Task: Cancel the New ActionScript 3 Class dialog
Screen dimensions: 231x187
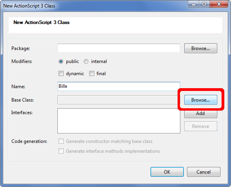Action: click(x=203, y=172)
